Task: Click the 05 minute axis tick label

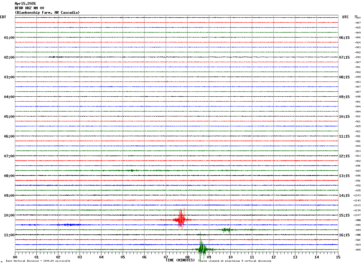Action: (x=123, y=257)
